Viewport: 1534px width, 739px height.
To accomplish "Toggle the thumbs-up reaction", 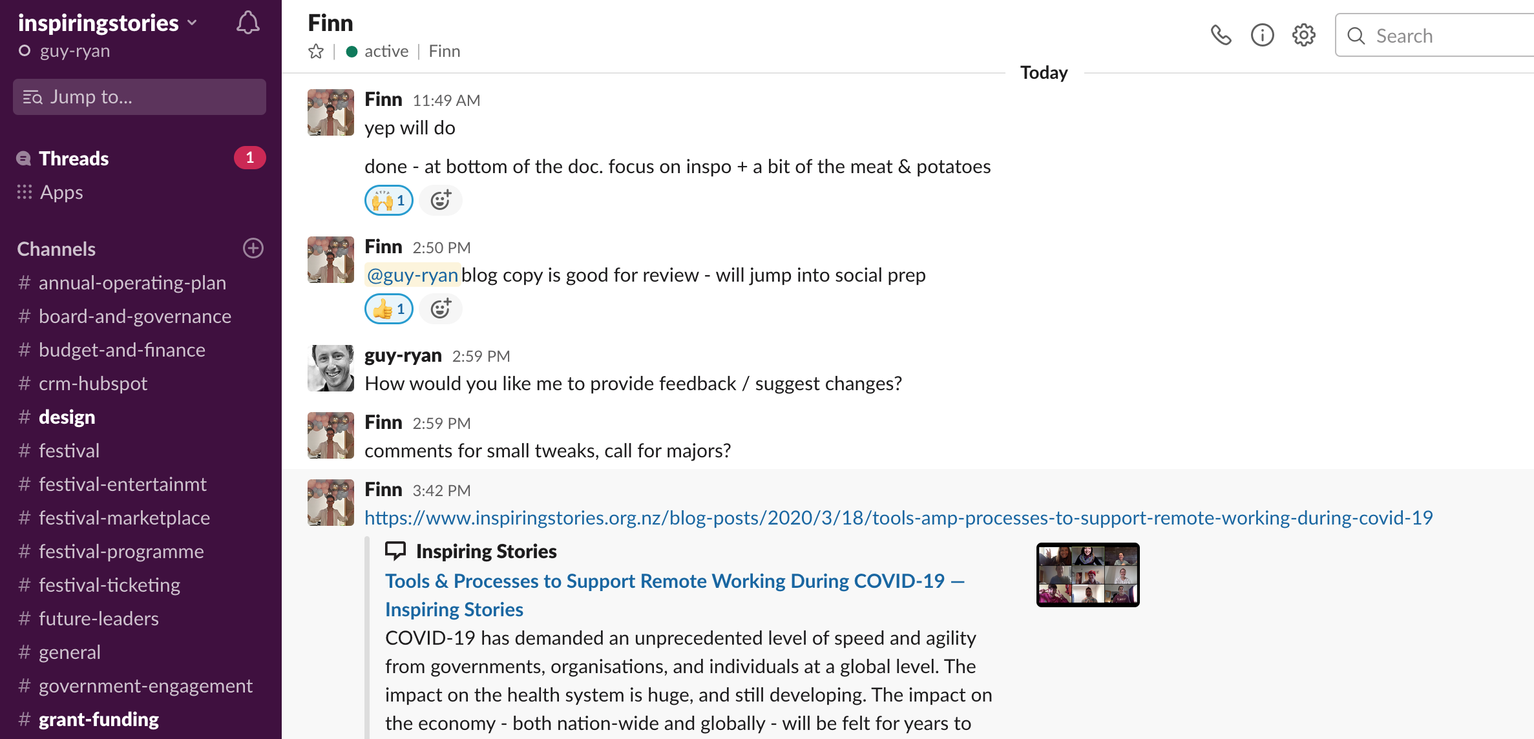I will coord(388,309).
